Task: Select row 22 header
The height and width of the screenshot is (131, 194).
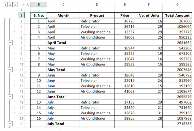Action: [x=22, y=124]
